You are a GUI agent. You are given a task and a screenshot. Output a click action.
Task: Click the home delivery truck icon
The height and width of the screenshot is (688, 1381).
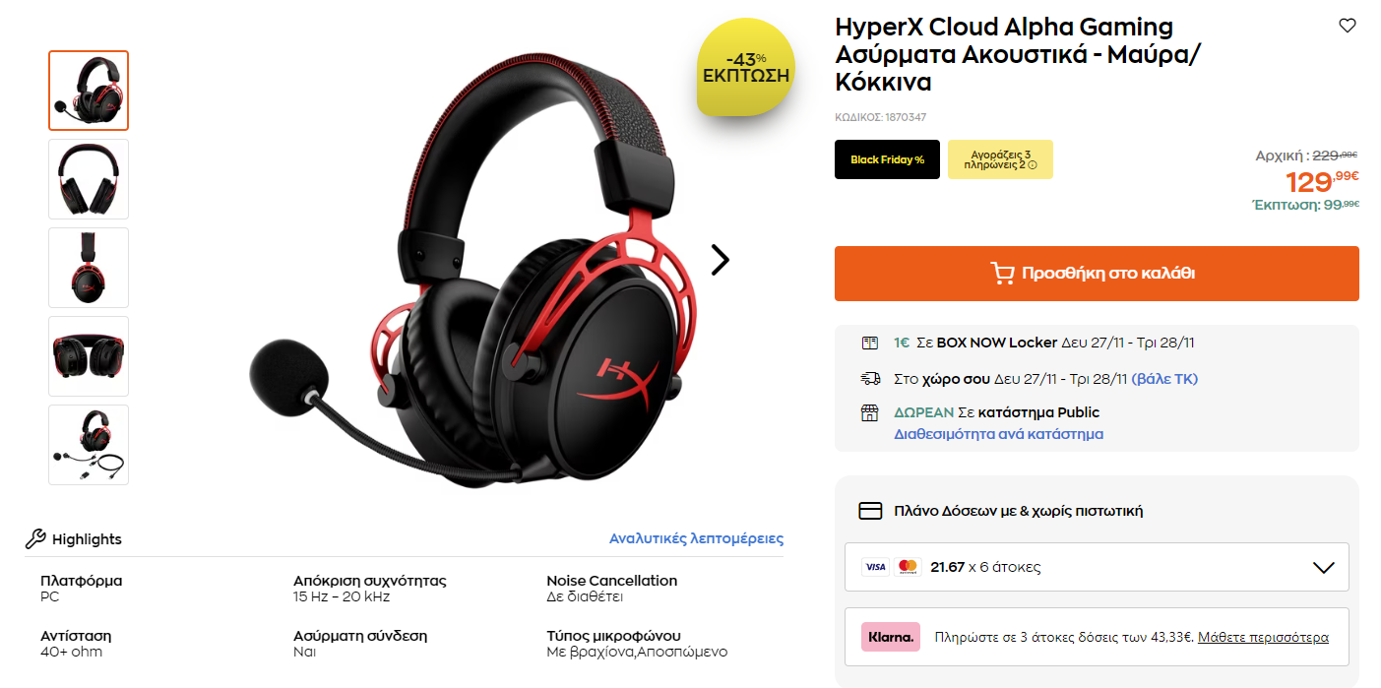click(x=869, y=379)
